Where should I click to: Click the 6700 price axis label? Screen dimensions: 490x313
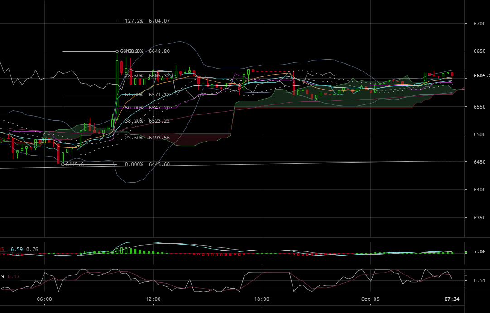480,24
